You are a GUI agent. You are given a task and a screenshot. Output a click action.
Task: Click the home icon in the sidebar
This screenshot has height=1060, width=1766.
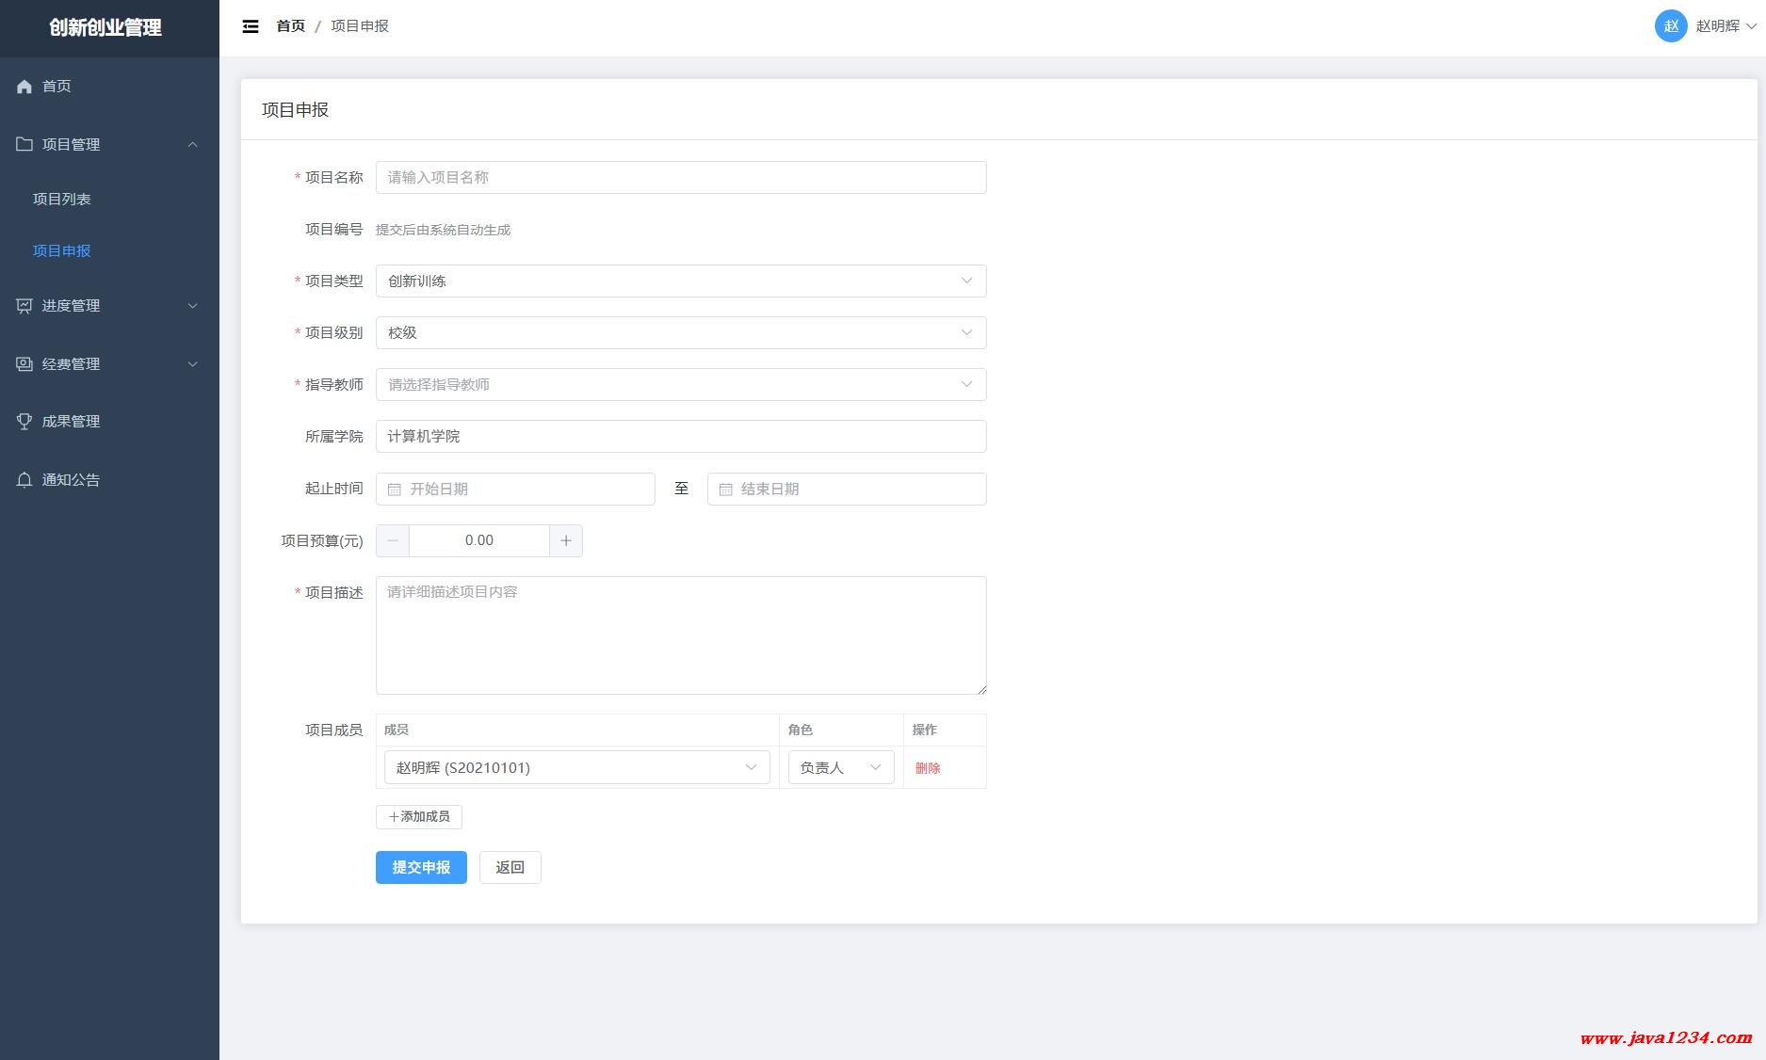click(24, 87)
